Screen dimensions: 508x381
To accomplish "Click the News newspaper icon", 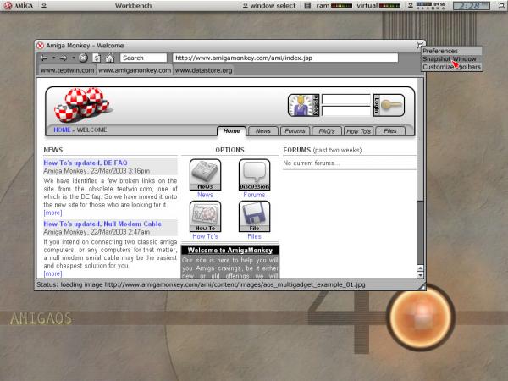I will pyautogui.click(x=205, y=174).
